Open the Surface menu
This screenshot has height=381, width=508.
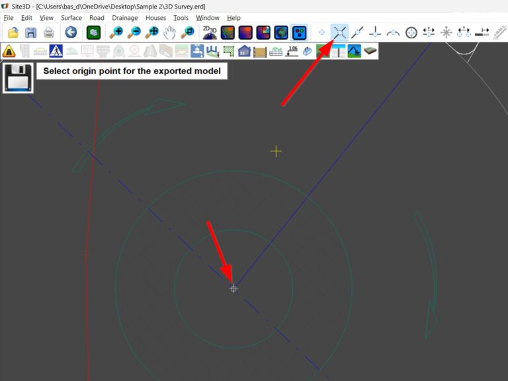coord(71,18)
